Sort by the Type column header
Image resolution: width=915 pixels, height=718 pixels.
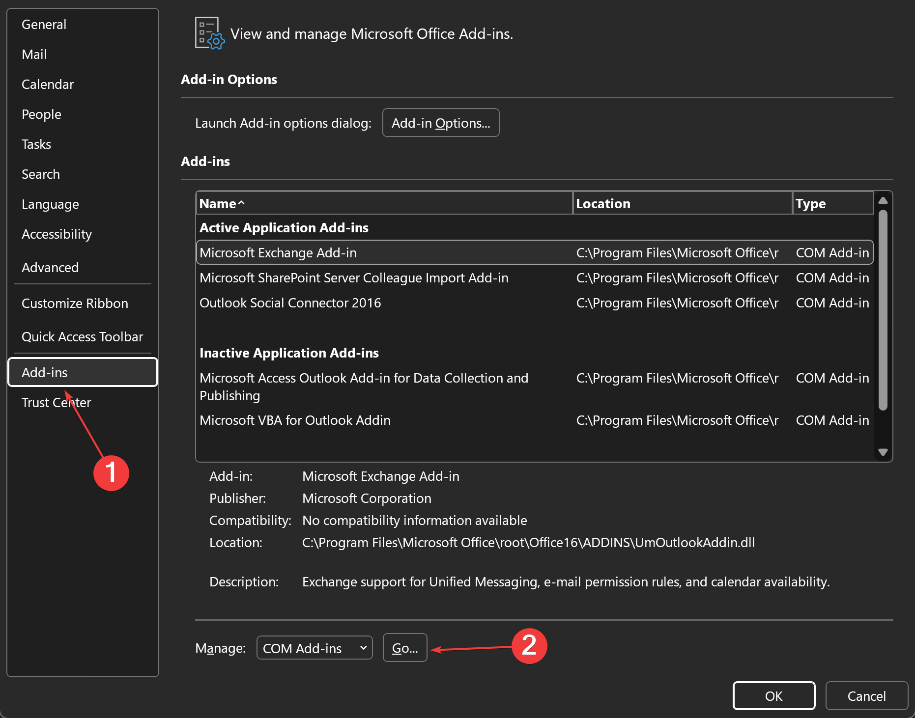[x=833, y=203]
